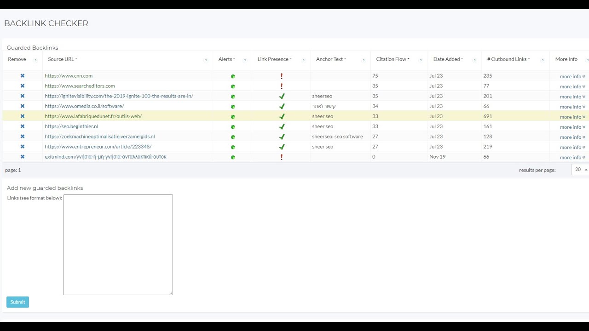
Task: Sort by Date Added column
Action: (x=448, y=59)
